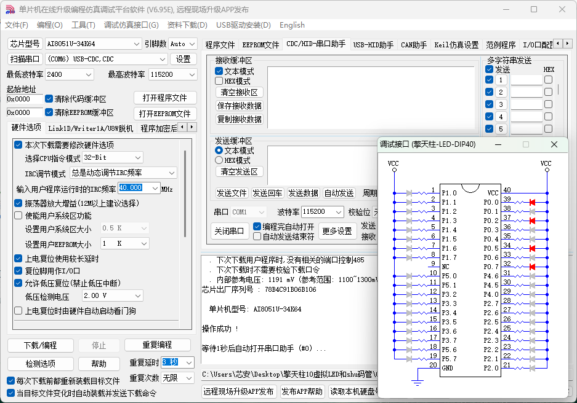
Task: Open the 调试仿真接口(G) menu
Action: click(131, 25)
